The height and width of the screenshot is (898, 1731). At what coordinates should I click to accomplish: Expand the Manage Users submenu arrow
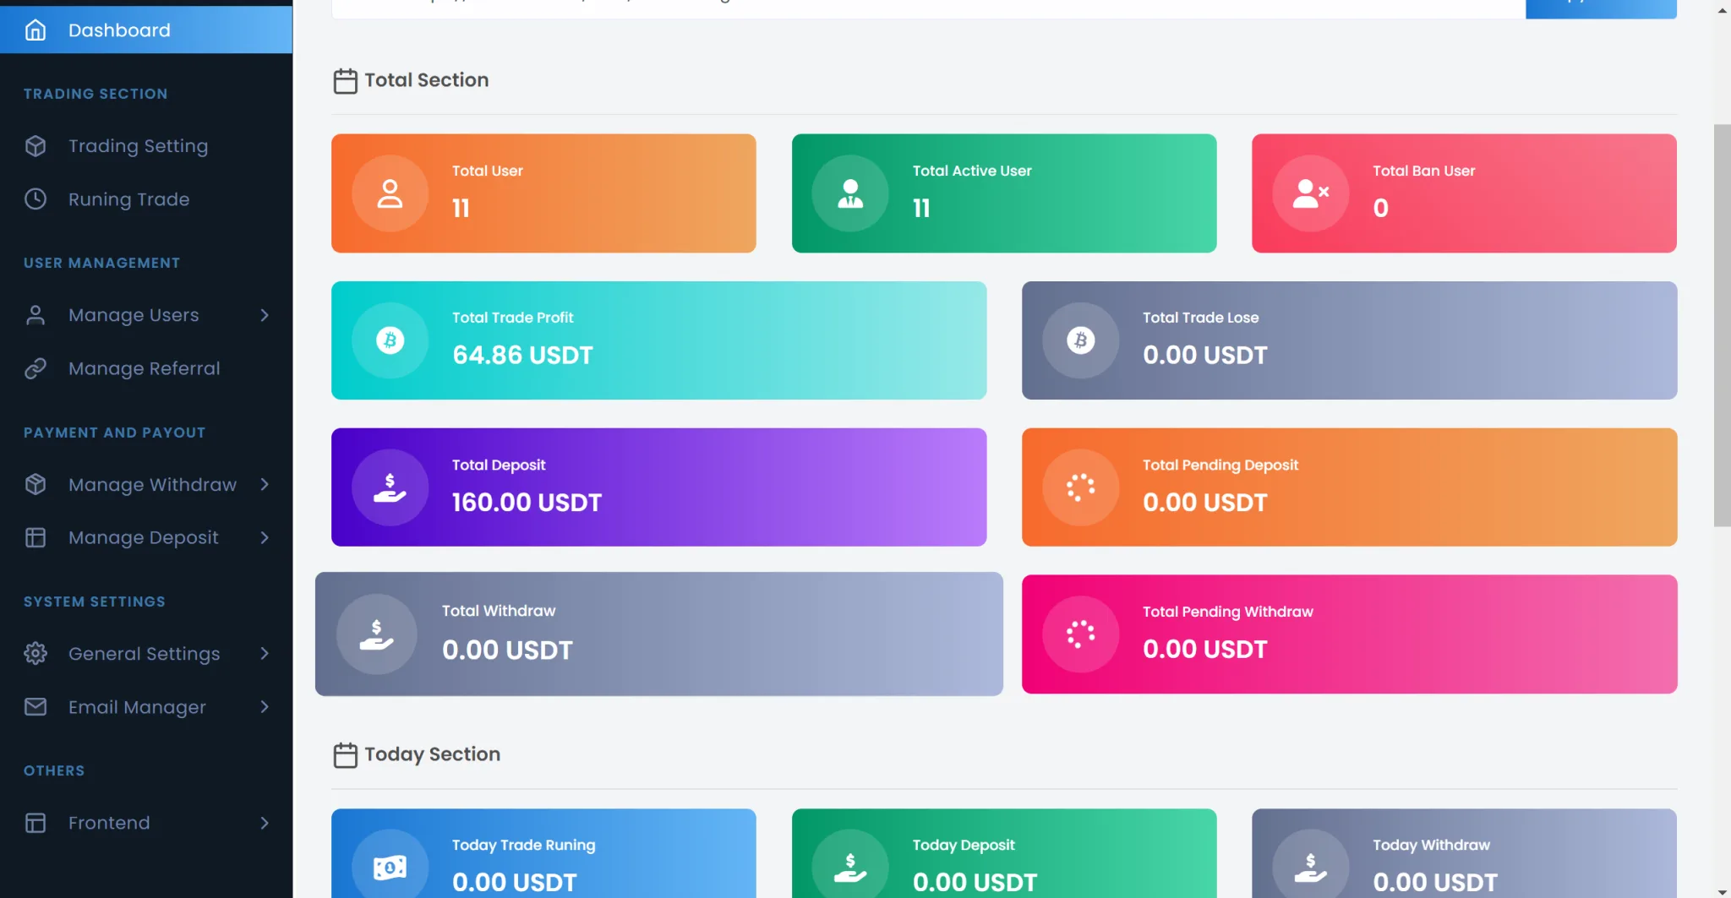tap(265, 315)
